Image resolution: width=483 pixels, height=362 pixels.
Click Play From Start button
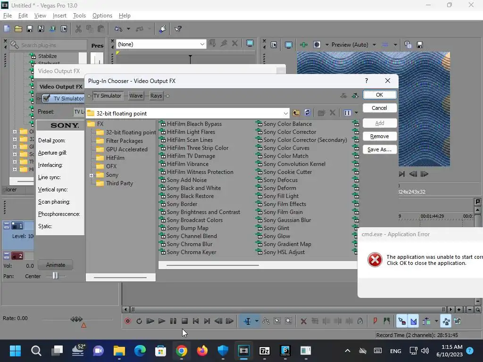point(150,321)
